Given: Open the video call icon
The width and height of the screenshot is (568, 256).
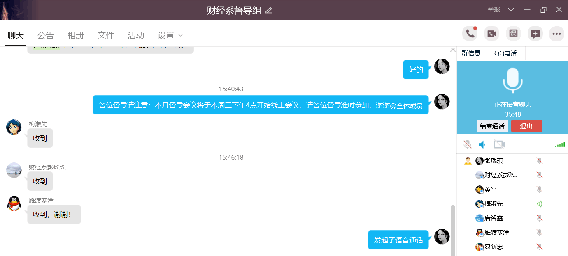Looking at the screenshot, I should (491, 34).
